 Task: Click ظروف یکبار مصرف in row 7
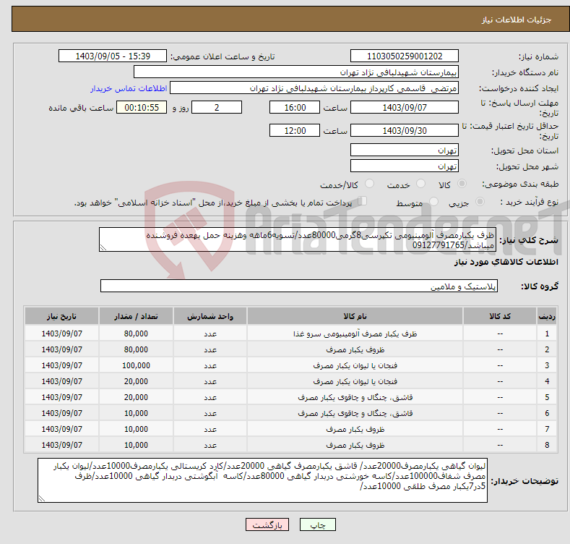tap(355, 429)
